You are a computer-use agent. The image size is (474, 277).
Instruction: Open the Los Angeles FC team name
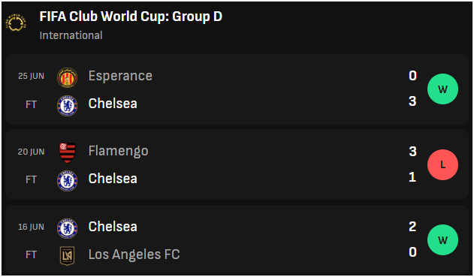pyautogui.click(x=134, y=254)
